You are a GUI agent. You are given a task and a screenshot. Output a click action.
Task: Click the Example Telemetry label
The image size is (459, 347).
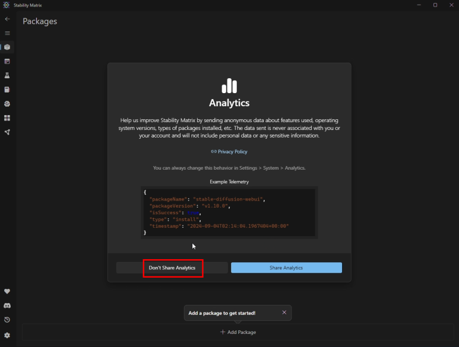pos(229,182)
